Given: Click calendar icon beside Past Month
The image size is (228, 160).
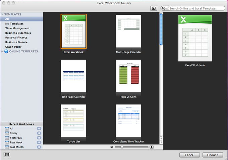Looking at the screenshot, I should pyautogui.click(x=7, y=147).
